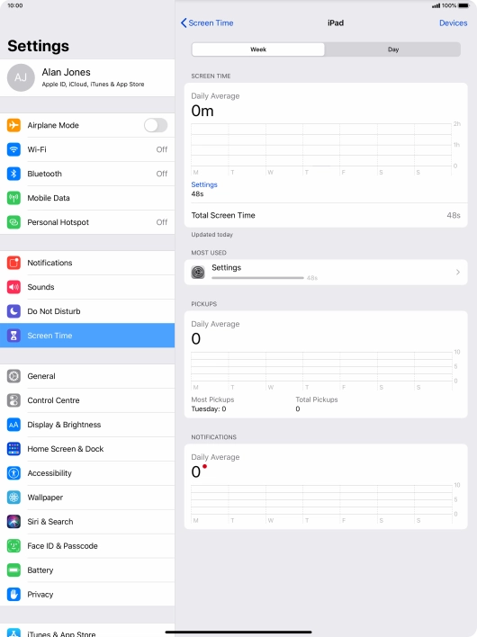
Task: Toggle the Airplane Mode switch
Action: pyautogui.click(x=156, y=125)
